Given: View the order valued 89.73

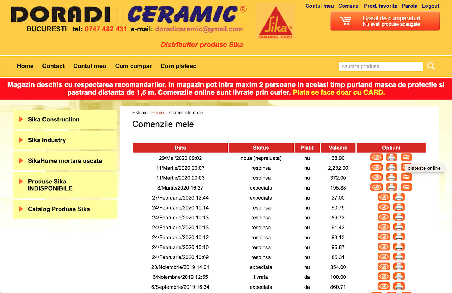Looking at the screenshot, I should (384, 217).
